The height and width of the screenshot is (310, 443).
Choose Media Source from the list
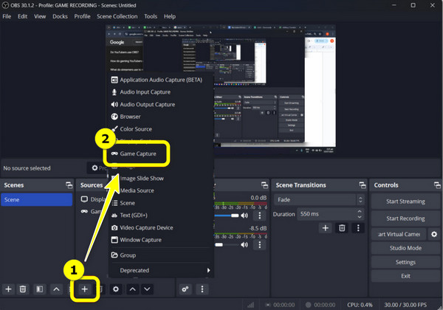tap(160, 190)
